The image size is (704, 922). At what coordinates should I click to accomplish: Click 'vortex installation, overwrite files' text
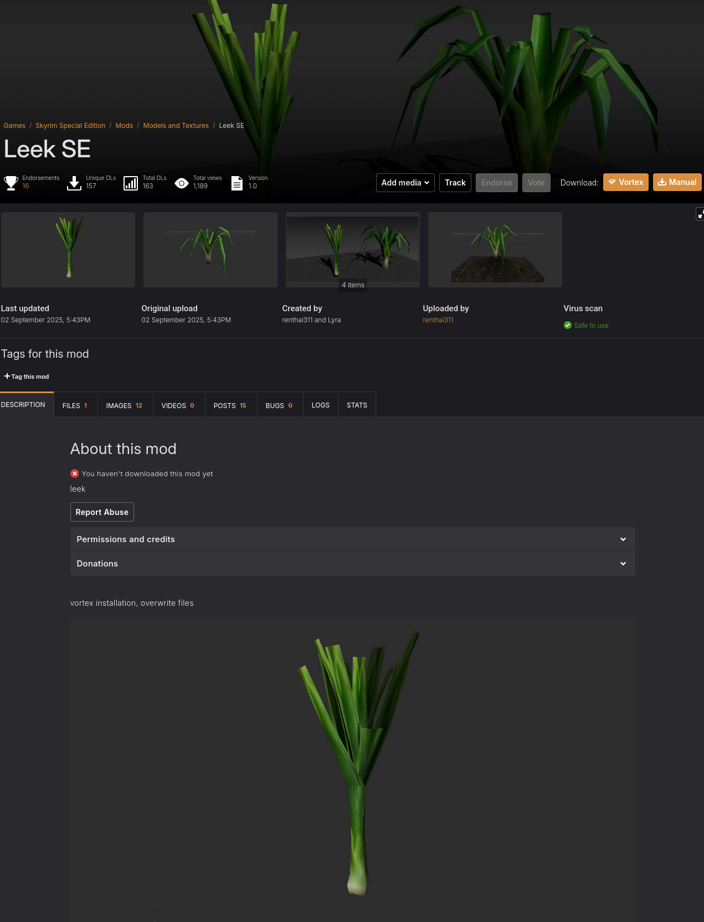pyautogui.click(x=132, y=603)
